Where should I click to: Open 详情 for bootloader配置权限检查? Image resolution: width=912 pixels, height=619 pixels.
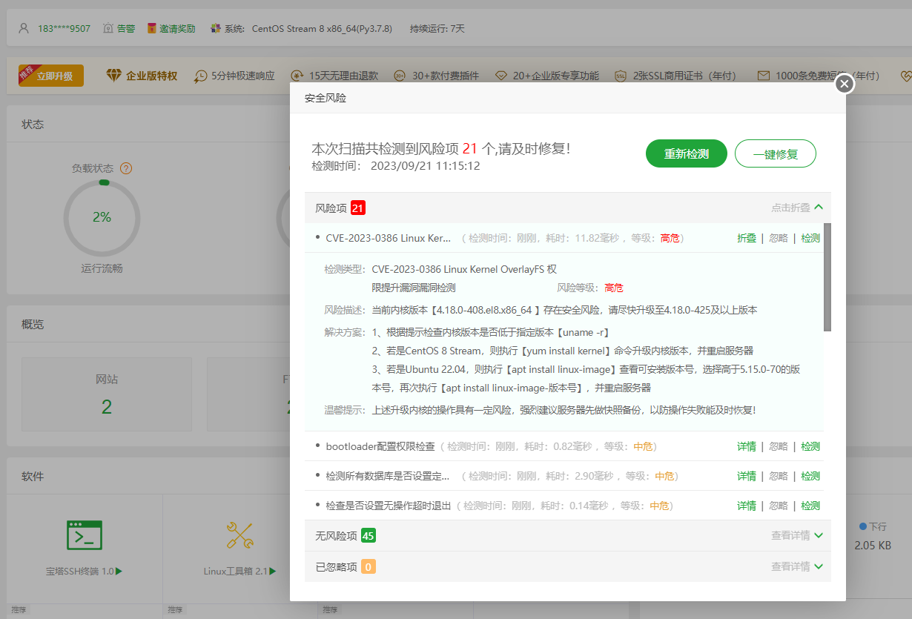coord(747,446)
